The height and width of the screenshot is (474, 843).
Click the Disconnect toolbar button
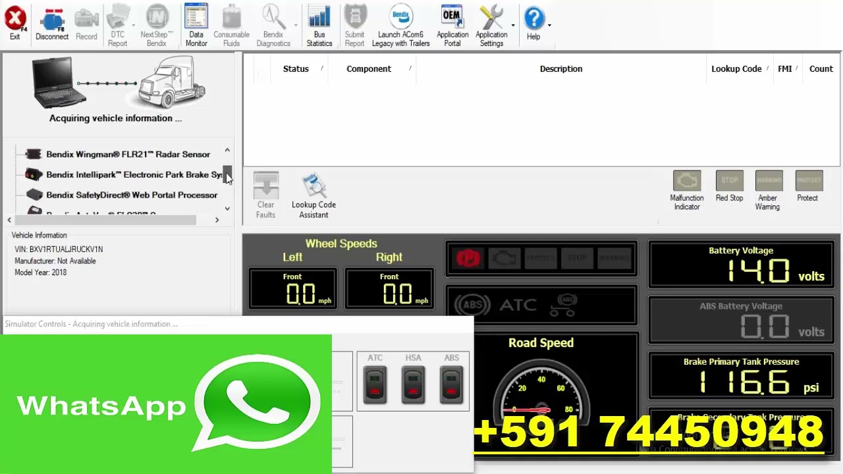[x=52, y=24]
